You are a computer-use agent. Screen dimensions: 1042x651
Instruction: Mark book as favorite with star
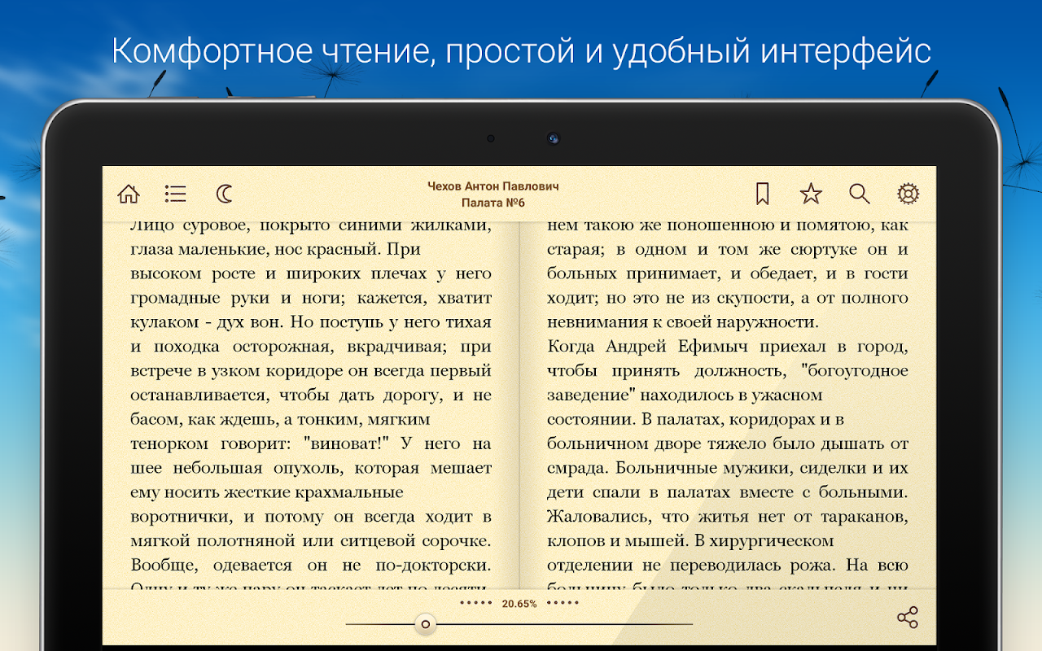point(811,194)
